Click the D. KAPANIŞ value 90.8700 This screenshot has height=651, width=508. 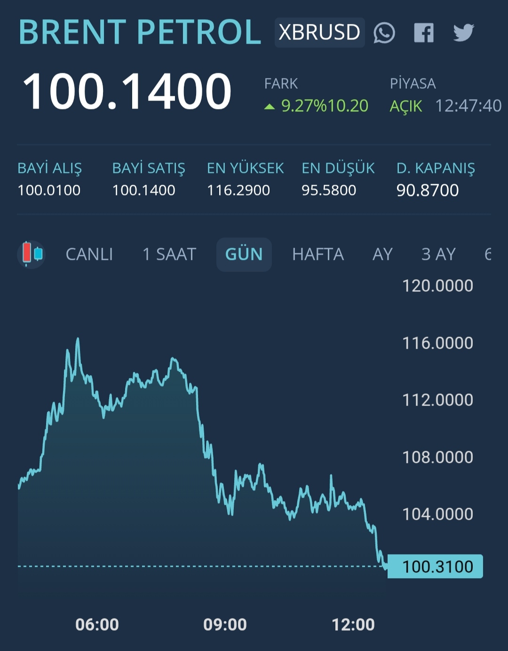[x=428, y=190]
